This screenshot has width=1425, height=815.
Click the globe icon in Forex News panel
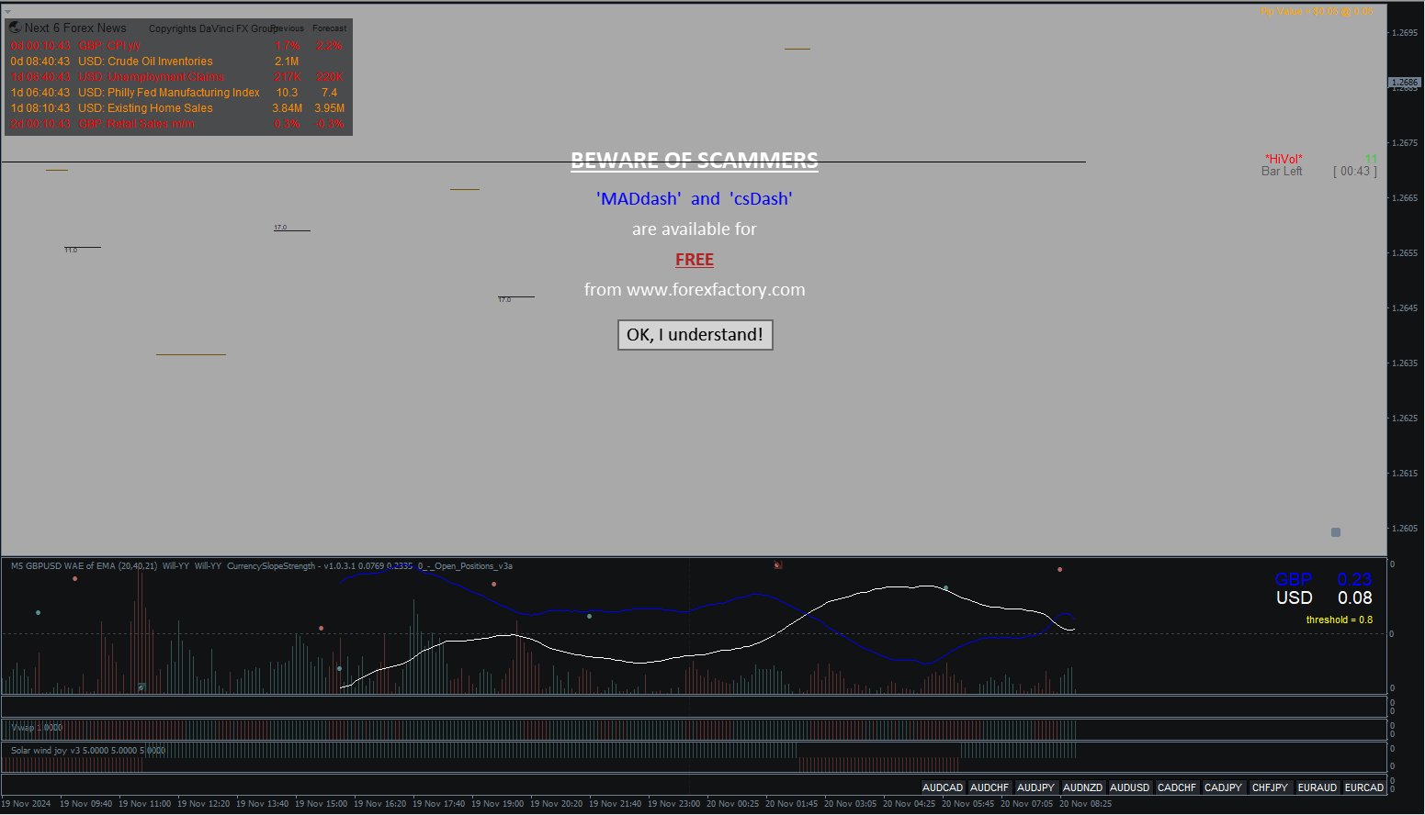click(x=15, y=28)
